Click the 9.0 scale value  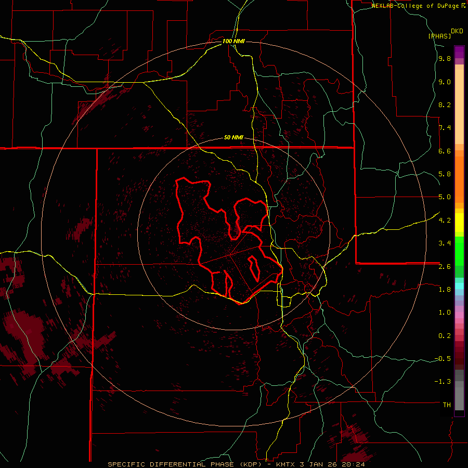click(445, 82)
